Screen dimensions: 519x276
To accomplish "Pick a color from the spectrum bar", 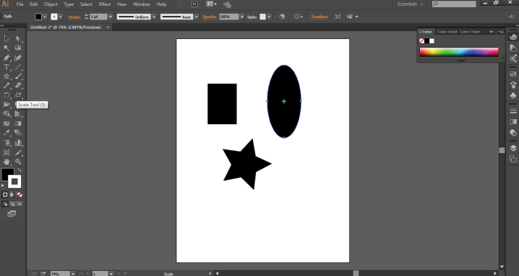I will tap(459, 52).
